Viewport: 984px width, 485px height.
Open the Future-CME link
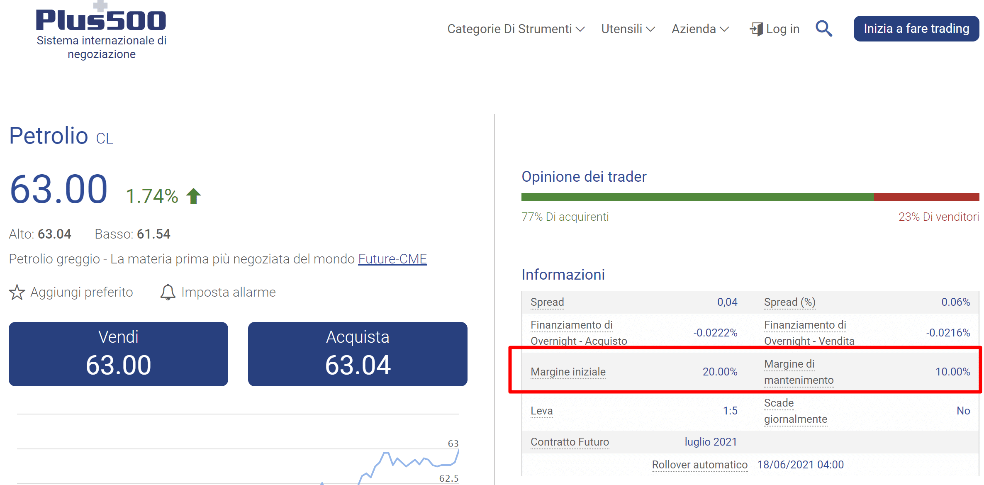(x=392, y=259)
